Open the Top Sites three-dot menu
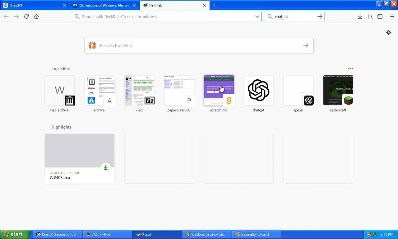This screenshot has width=398, height=239. pos(351,68)
